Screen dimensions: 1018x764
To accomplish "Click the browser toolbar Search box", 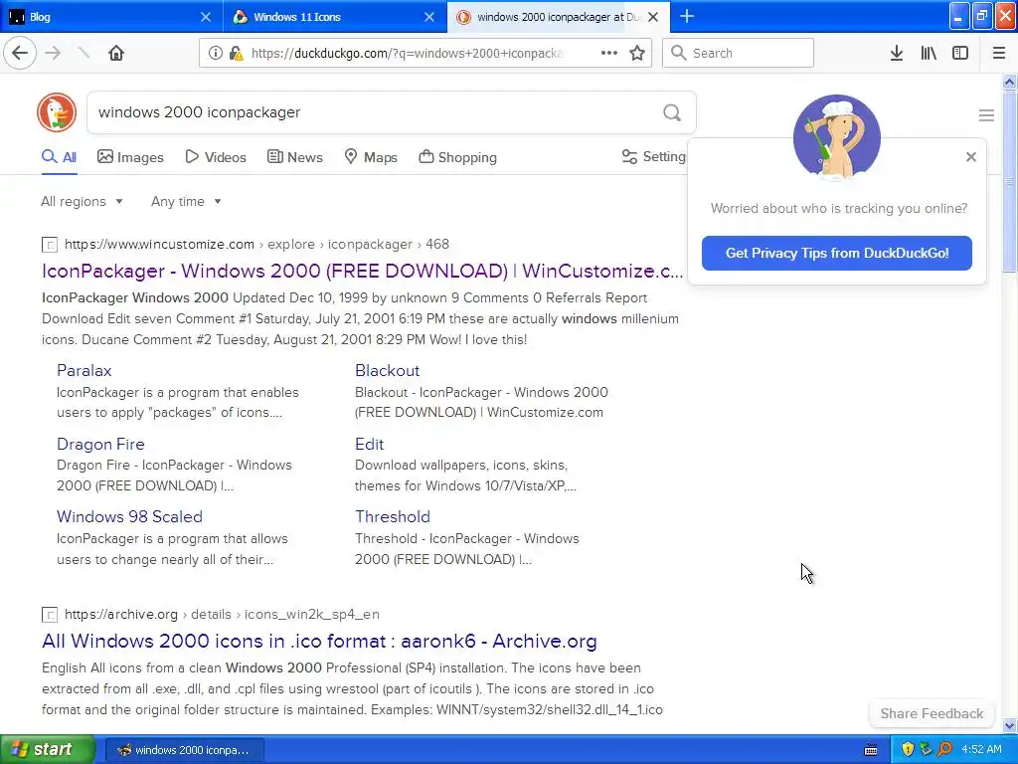I will pos(738,53).
